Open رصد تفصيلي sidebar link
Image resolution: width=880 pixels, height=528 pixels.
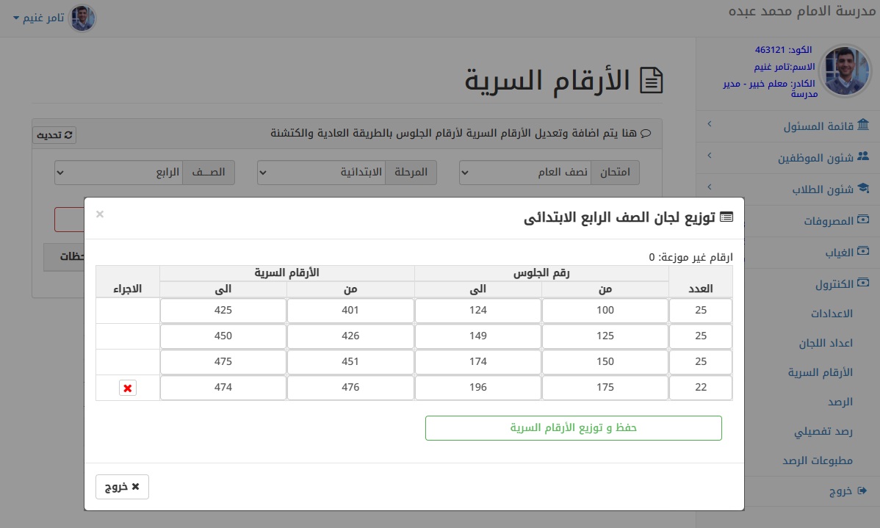click(x=823, y=432)
